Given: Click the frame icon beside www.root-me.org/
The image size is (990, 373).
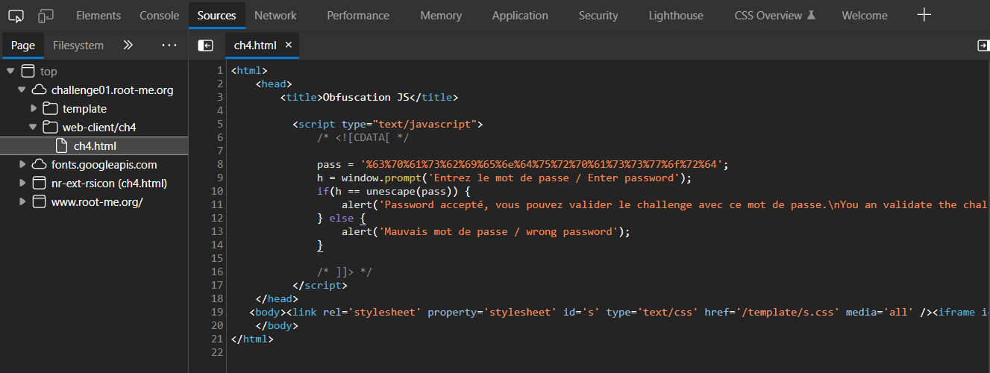Looking at the screenshot, I should pos(39,202).
